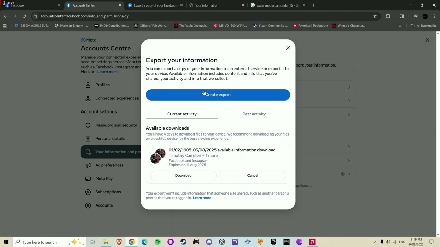
Task: Expand hidden bookmarks with double chevron
Action: tap(400, 26)
